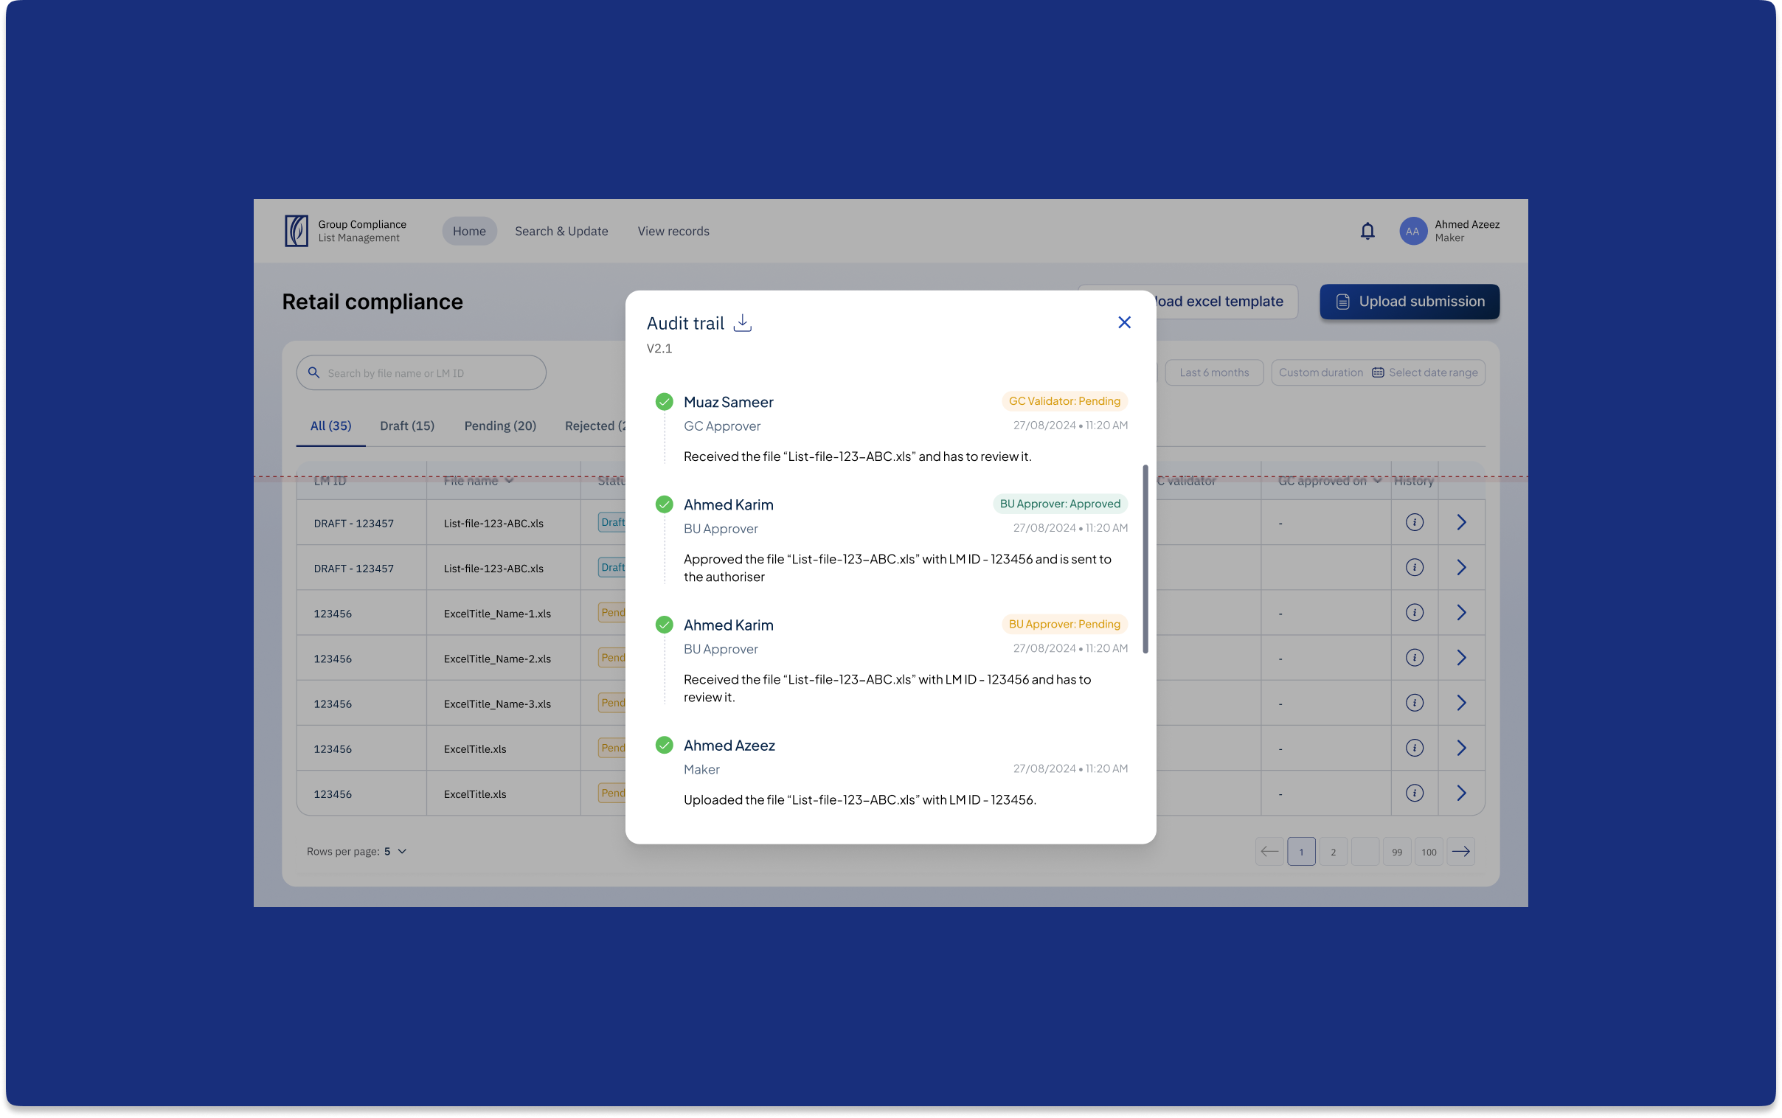Go to page 99

click(1396, 852)
